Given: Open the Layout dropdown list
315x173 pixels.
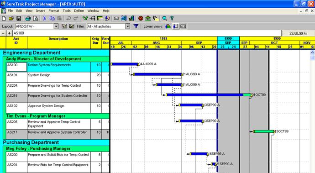Looking at the screenshot, I should [56, 26].
